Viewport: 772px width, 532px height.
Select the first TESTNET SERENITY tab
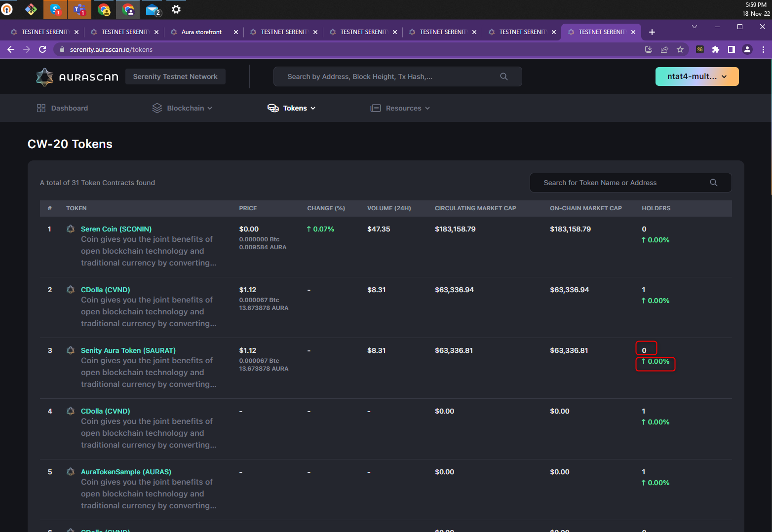[43, 32]
